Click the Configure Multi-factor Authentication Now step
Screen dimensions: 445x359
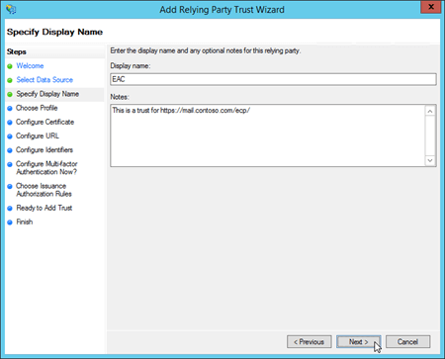pyautogui.click(x=46, y=168)
